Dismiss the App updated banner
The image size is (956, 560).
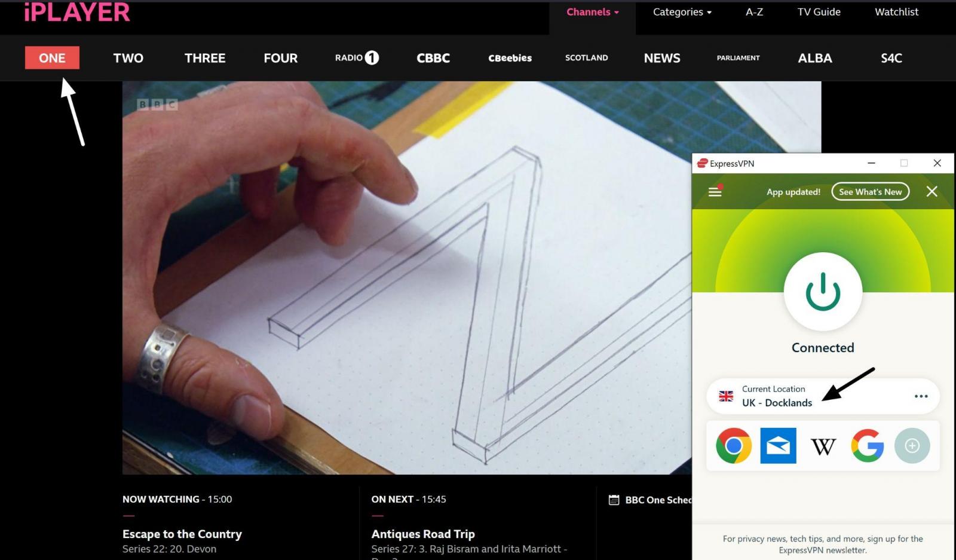tap(932, 191)
